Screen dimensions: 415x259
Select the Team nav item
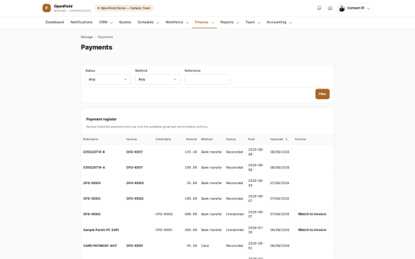250,22
